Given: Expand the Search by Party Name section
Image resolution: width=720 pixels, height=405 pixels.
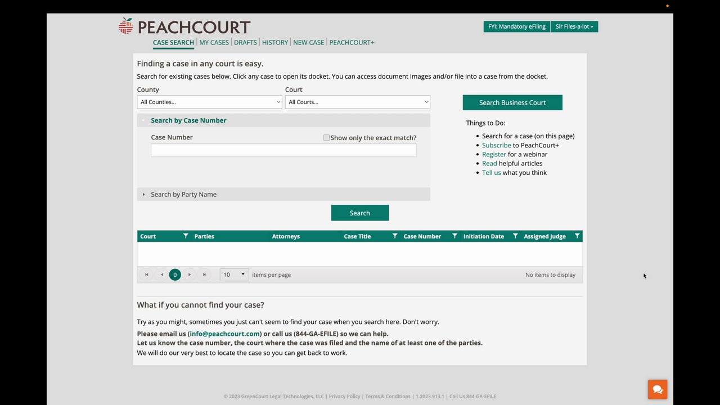Looking at the screenshot, I should [283, 194].
